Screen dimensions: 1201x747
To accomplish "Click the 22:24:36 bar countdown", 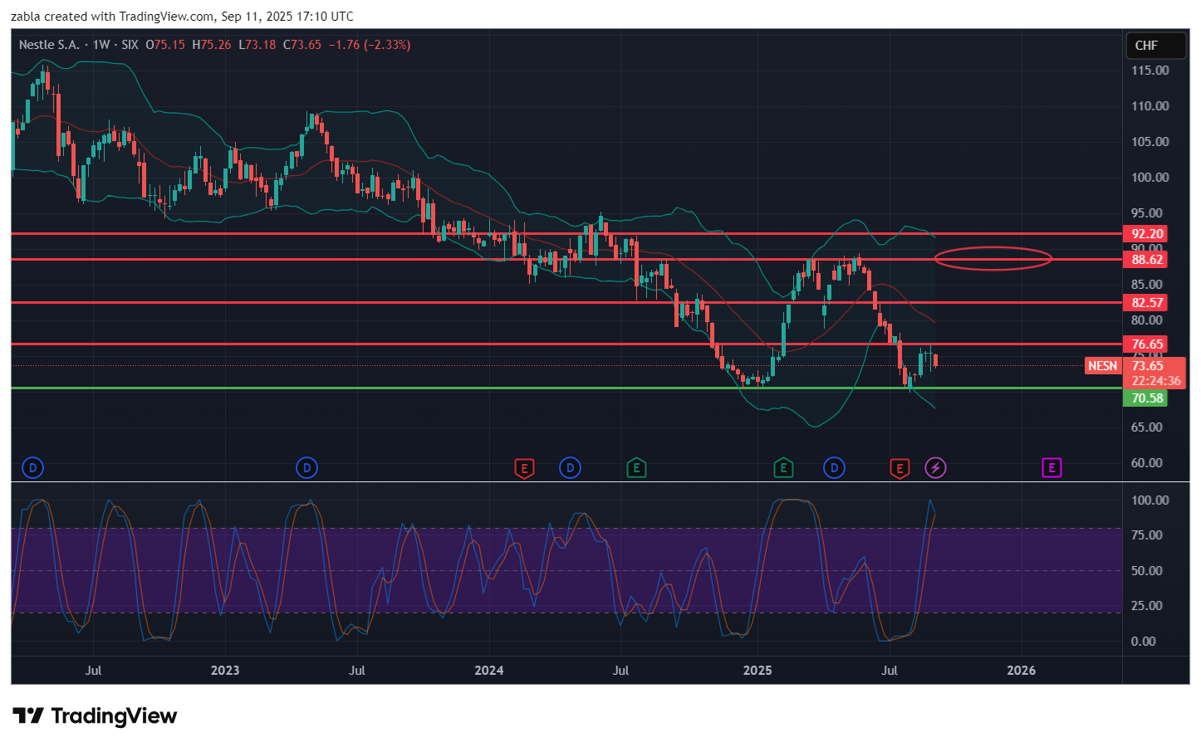I will (x=1155, y=381).
